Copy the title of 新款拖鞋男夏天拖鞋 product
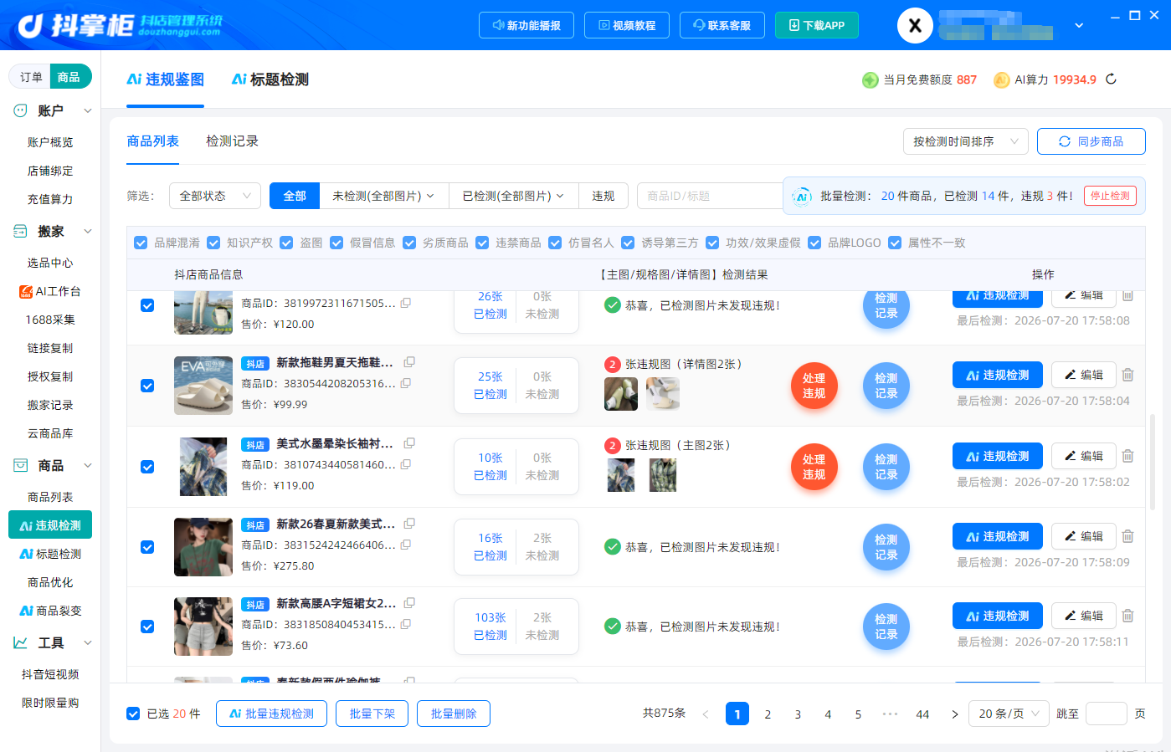The image size is (1171, 752). pyautogui.click(x=409, y=362)
